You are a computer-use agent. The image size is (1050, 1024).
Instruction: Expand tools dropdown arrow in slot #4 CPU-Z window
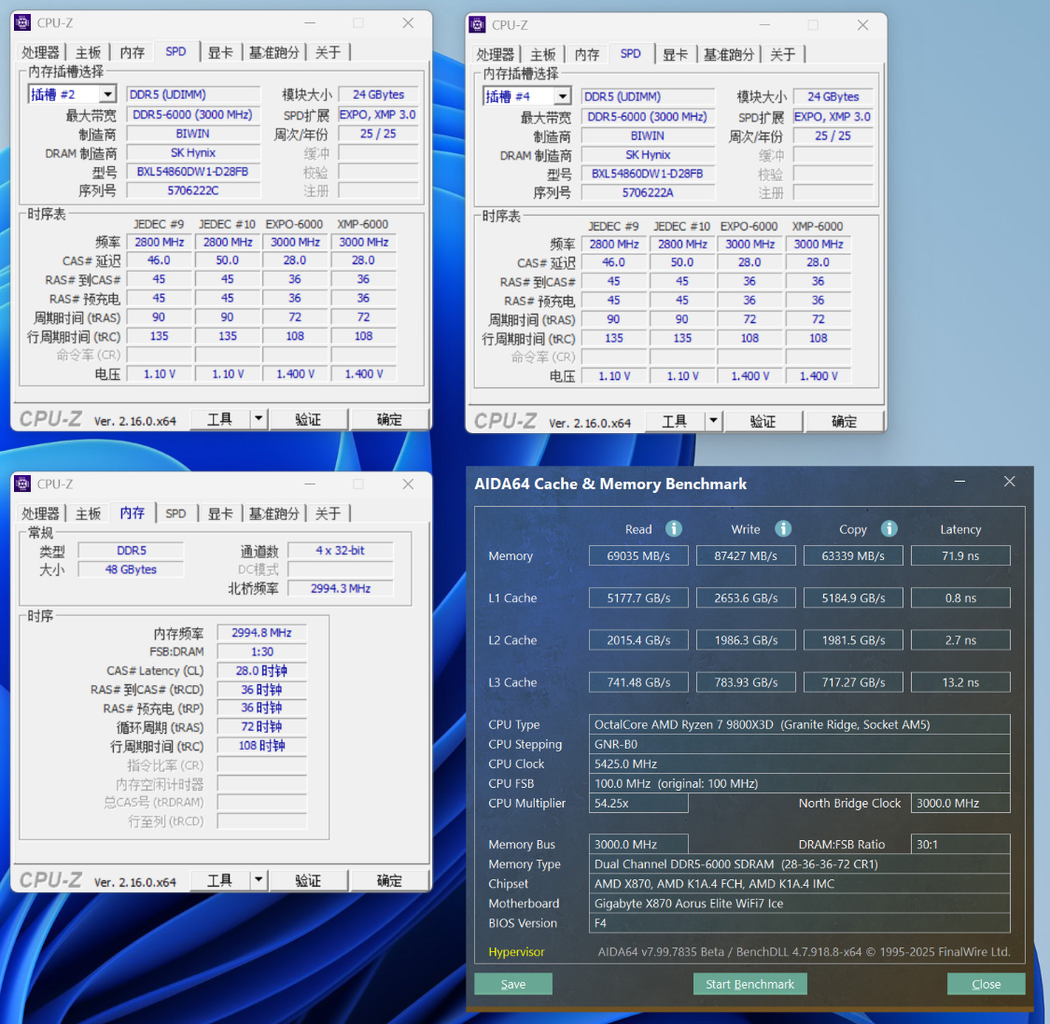coord(713,421)
